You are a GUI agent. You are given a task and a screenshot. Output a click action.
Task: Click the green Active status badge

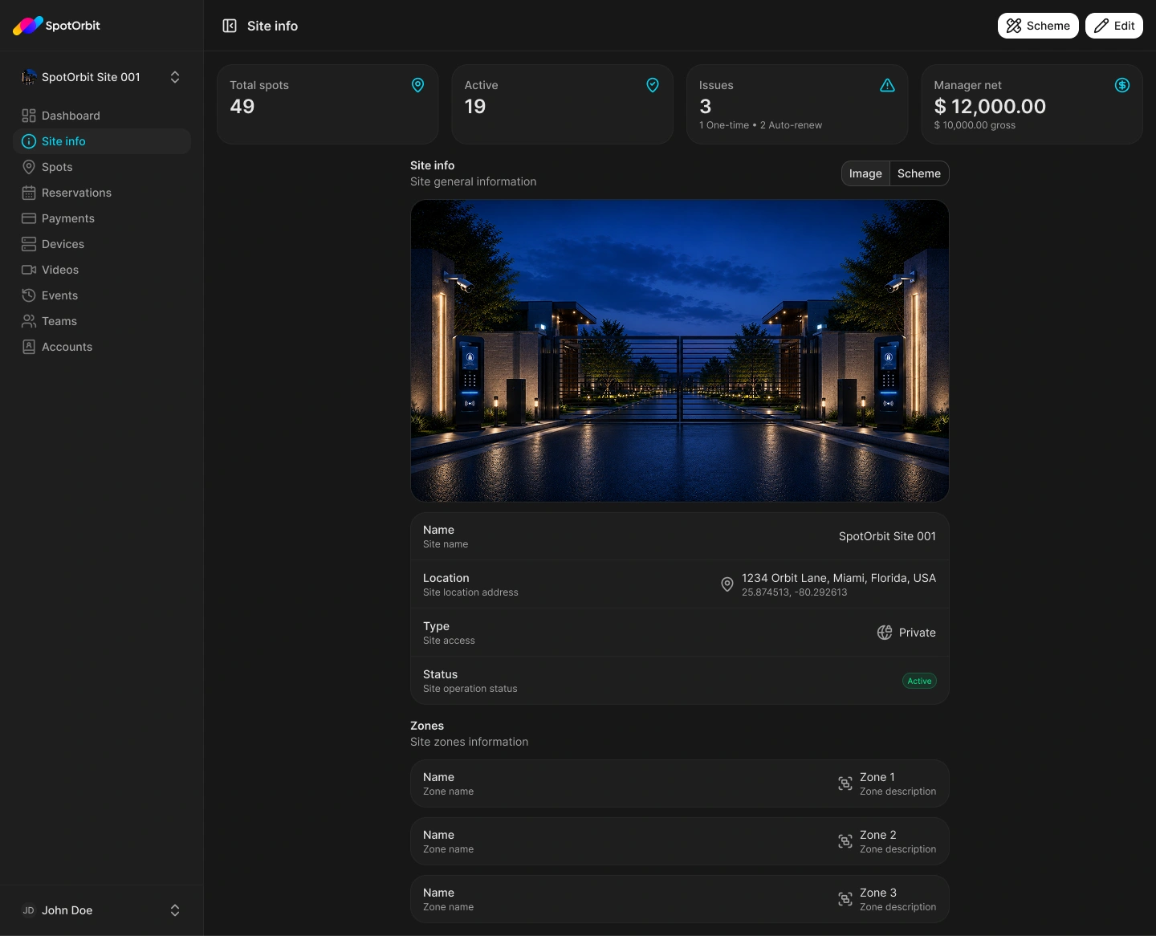[919, 681]
